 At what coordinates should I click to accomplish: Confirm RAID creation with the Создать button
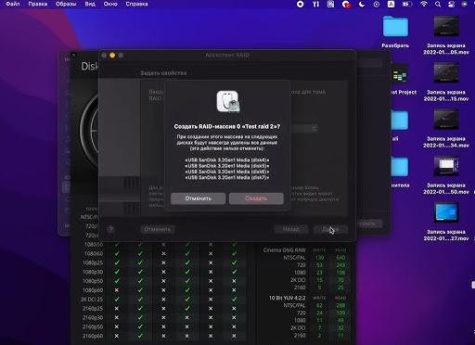256,198
